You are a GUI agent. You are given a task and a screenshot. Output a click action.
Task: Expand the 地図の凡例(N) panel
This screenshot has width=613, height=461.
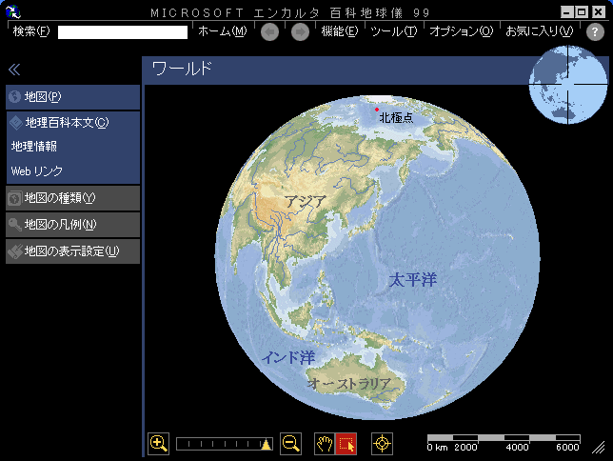click(73, 225)
